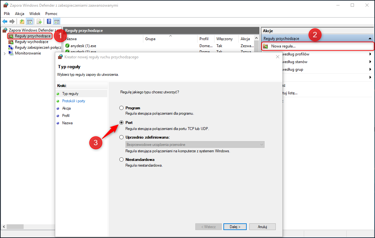Viewport: 375px width, 238px height.
Task: Click the green check icon of first anydesk row
Action: [x=67, y=46]
